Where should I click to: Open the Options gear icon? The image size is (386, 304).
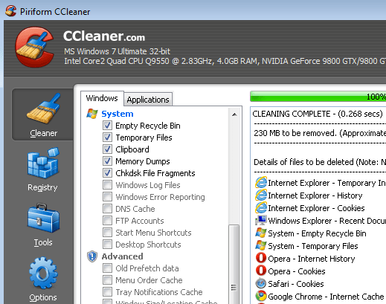(43, 273)
